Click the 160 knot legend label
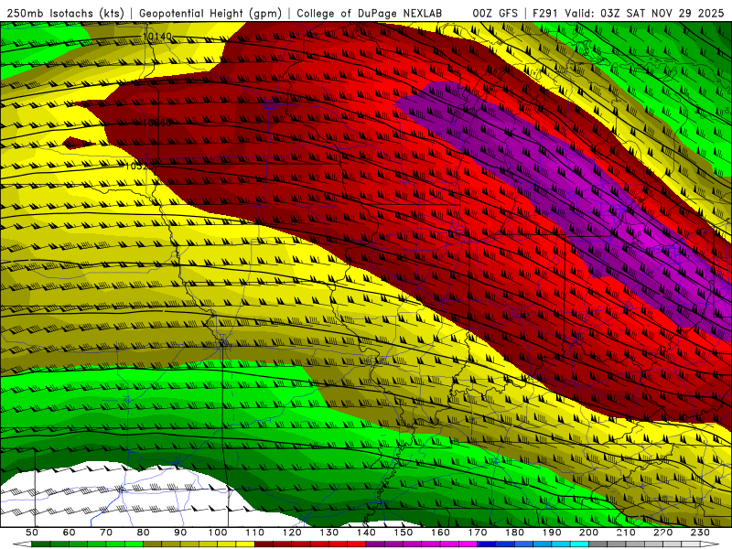 (x=440, y=533)
